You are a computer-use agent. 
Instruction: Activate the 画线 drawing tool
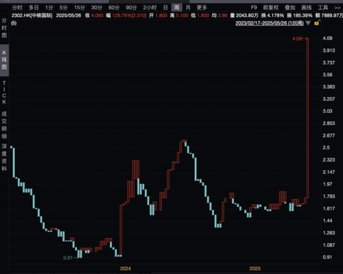(307, 8)
